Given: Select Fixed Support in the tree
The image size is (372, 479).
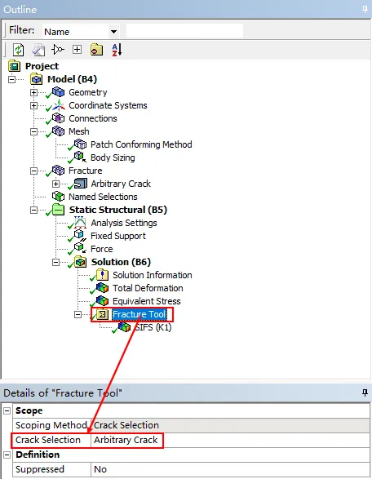Looking at the screenshot, I should click(118, 236).
